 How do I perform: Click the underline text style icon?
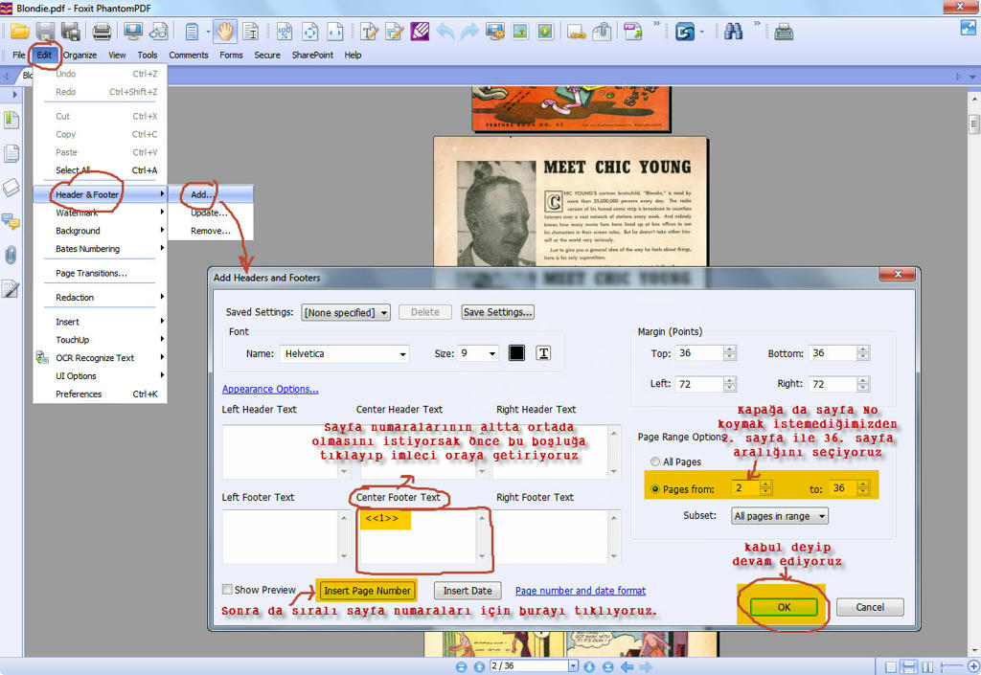pos(543,353)
